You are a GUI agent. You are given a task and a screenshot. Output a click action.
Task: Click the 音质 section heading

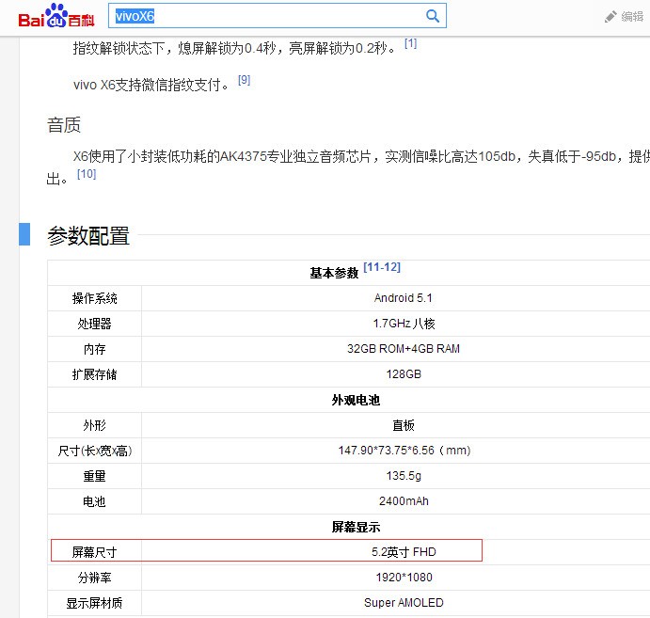coord(64,125)
